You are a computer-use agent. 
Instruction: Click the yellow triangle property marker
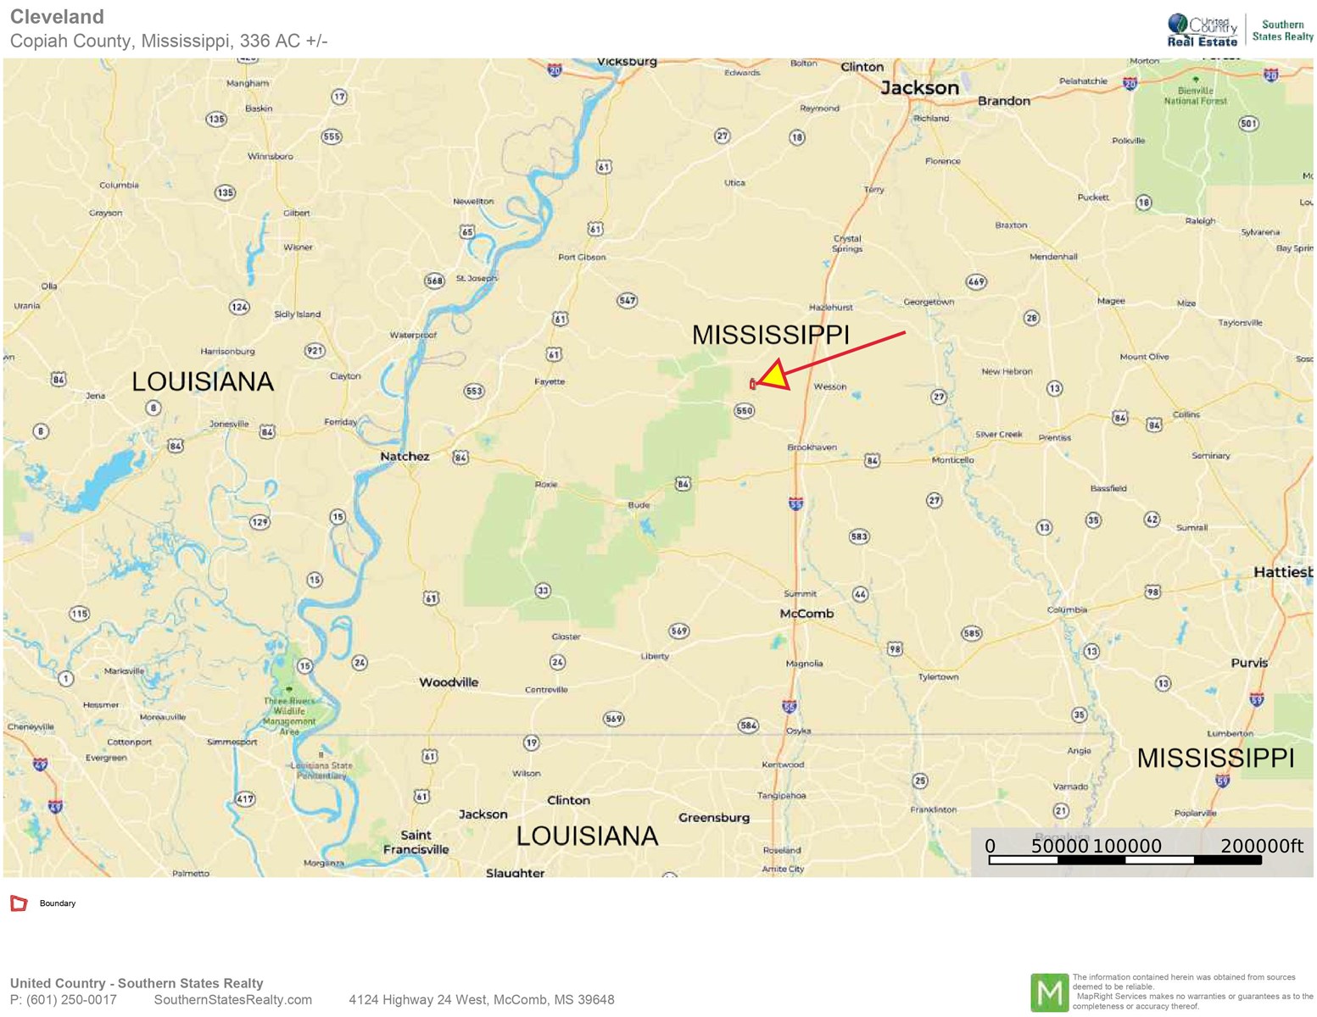(774, 375)
